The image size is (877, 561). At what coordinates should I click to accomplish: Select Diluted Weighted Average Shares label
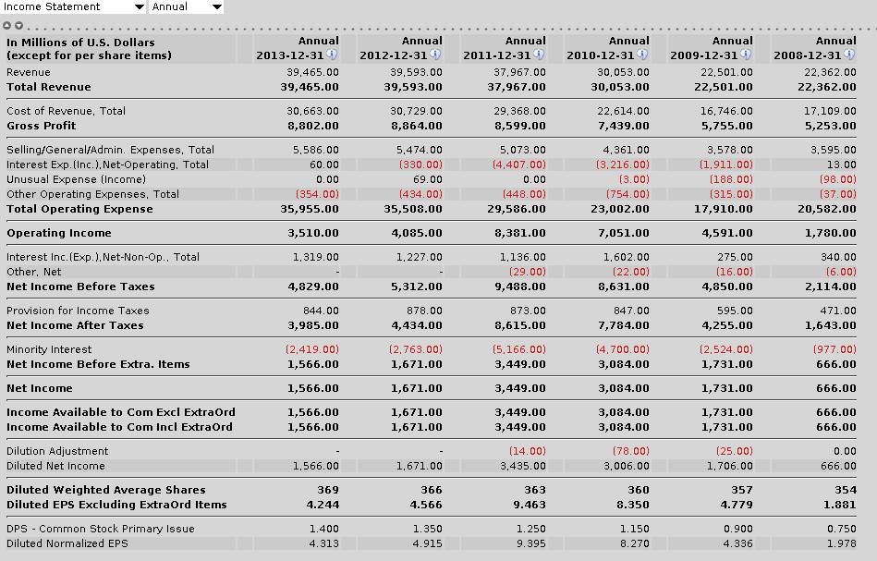click(x=105, y=490)
